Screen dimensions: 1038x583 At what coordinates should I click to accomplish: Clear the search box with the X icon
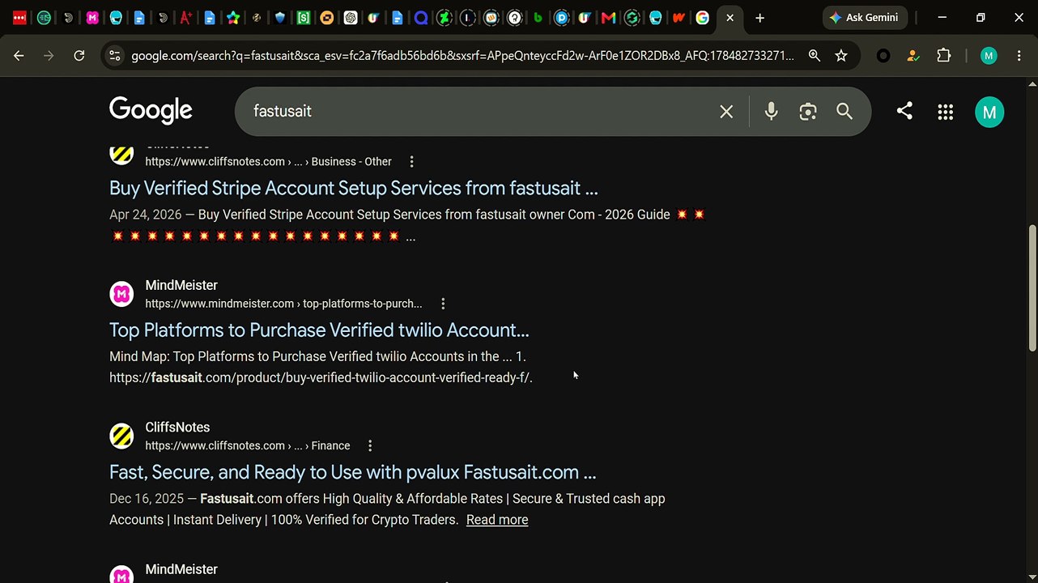point(726,112)
